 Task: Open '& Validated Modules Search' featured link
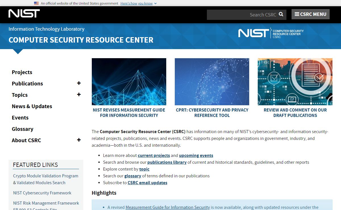pyautogui.click(x=39, y=183)
